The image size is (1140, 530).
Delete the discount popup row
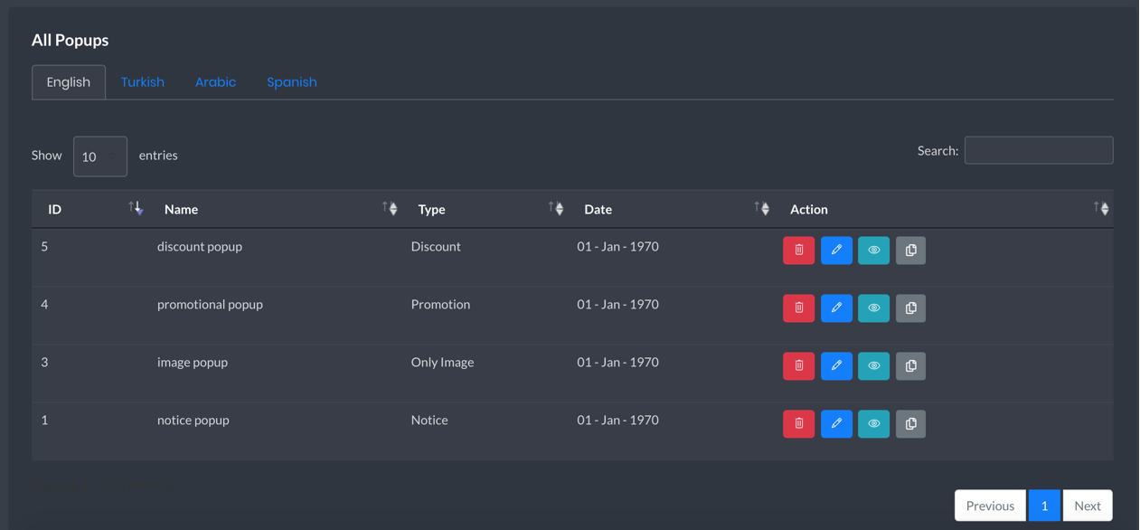(x=798, y=251)
